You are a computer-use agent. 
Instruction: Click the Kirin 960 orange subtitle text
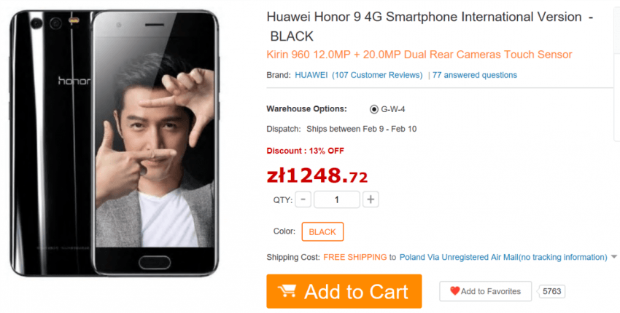(419, 55)
